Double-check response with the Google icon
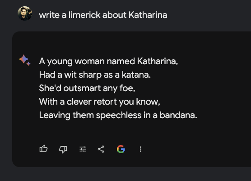The image size is (251, 181). point(121,149)
